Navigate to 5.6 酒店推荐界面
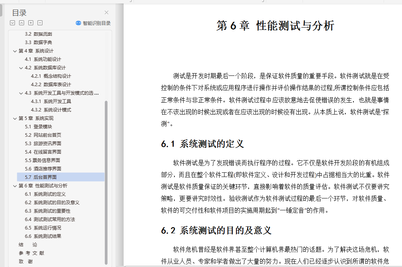 pos(43,169)
